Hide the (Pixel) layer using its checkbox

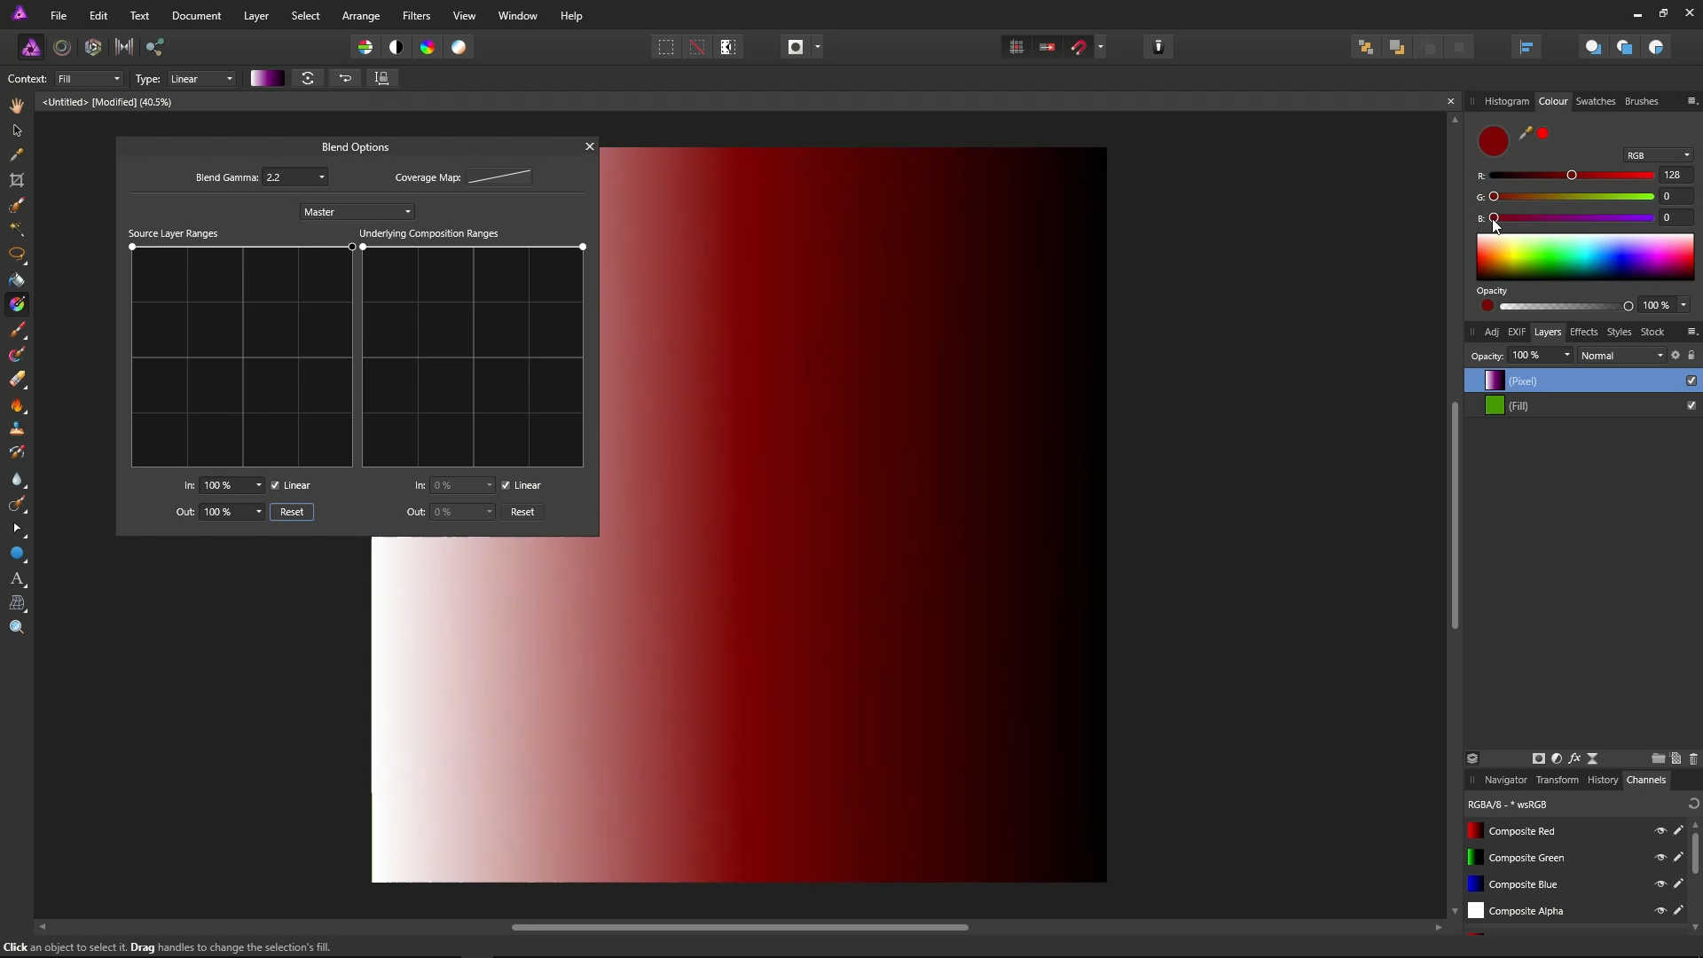point(1691,381)
